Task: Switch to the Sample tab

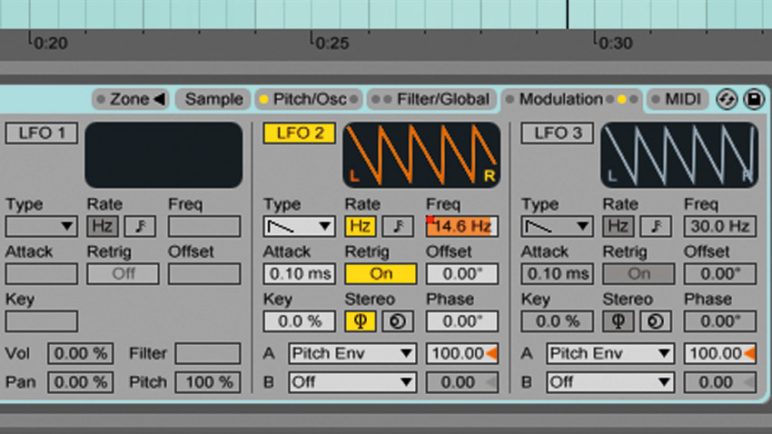Action: (x=213, y=99)
